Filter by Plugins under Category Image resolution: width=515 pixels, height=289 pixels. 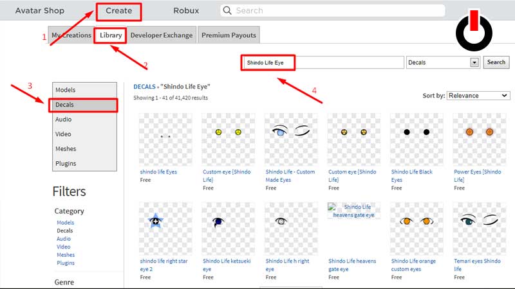(66, 263)
